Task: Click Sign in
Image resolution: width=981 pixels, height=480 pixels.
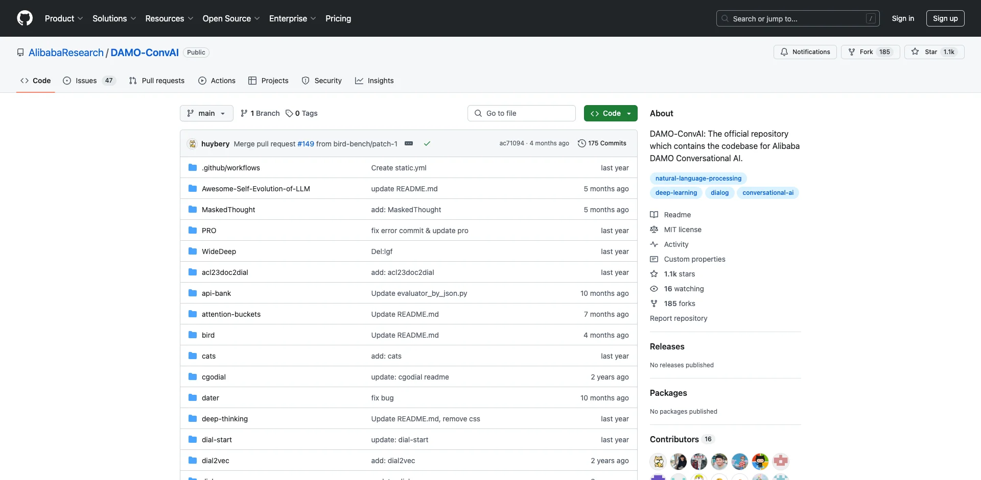Action: [903, 18]
